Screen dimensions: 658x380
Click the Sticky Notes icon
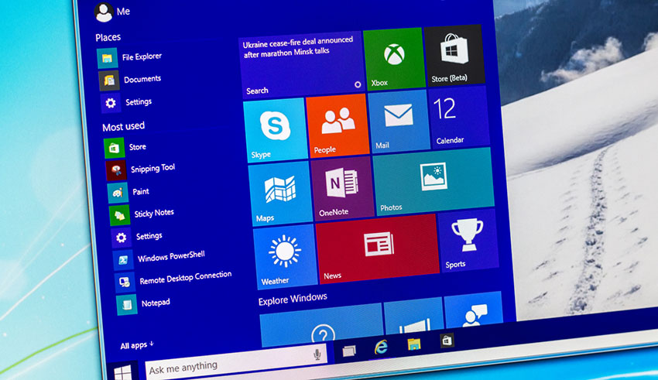click(x=119, y=216)
